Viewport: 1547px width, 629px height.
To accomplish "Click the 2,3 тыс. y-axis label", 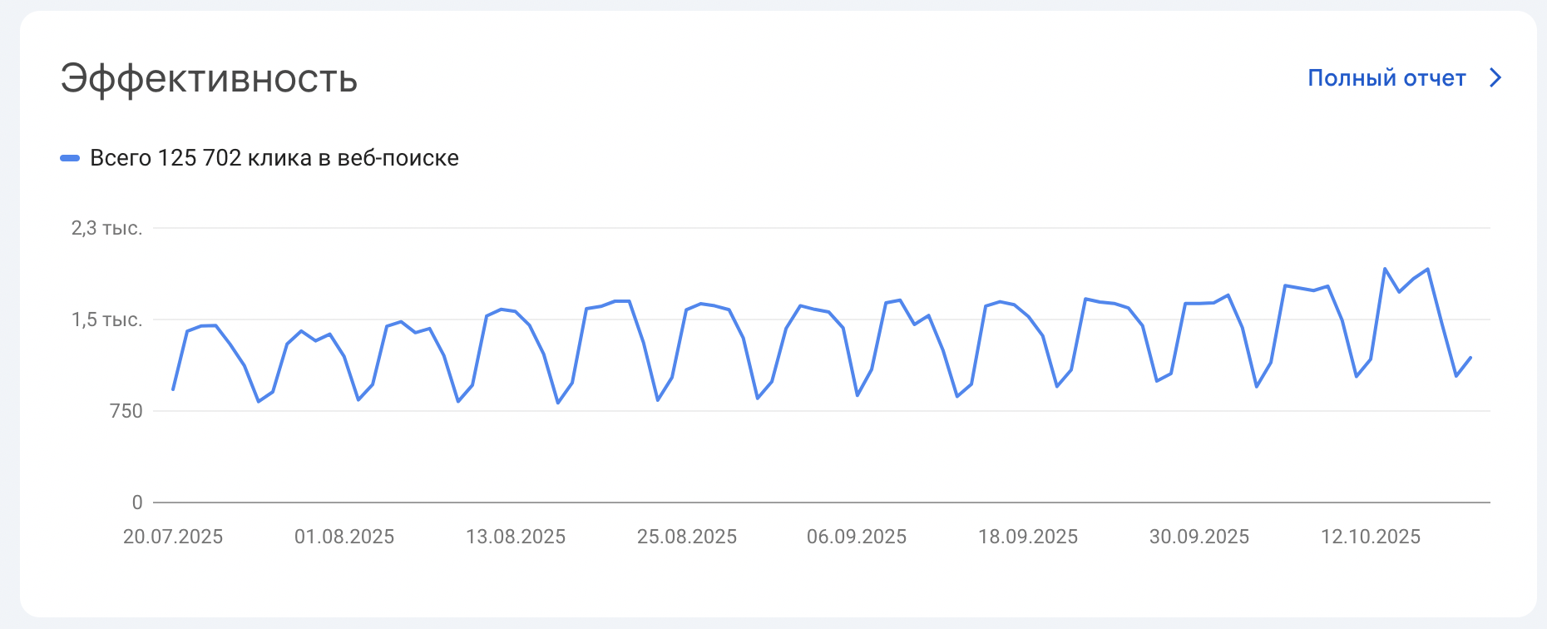I will (x=106, y=228).
